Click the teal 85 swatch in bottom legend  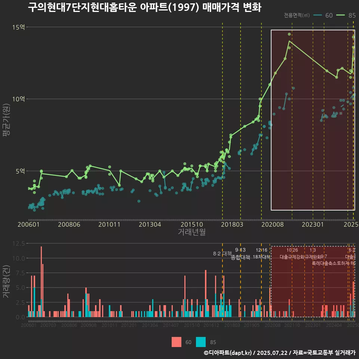coord(201,342)
